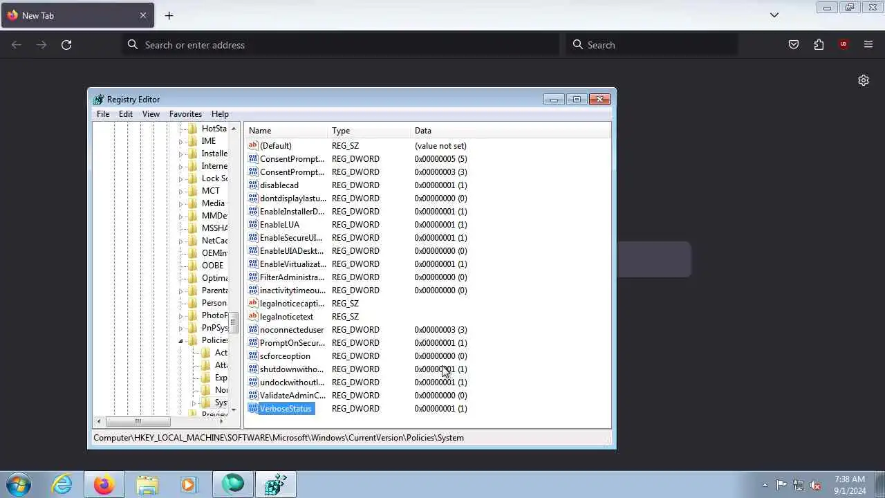The width and height of the screenshot is (885, 498).
Task: Open the Windows Start menu orb
Action: coord(19,485)
